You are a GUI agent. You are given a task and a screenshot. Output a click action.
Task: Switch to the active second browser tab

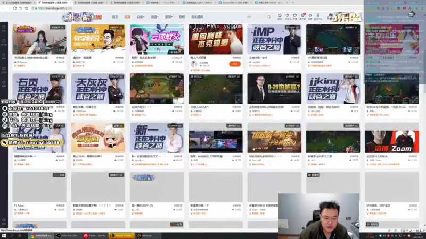[x=54, y=3]
